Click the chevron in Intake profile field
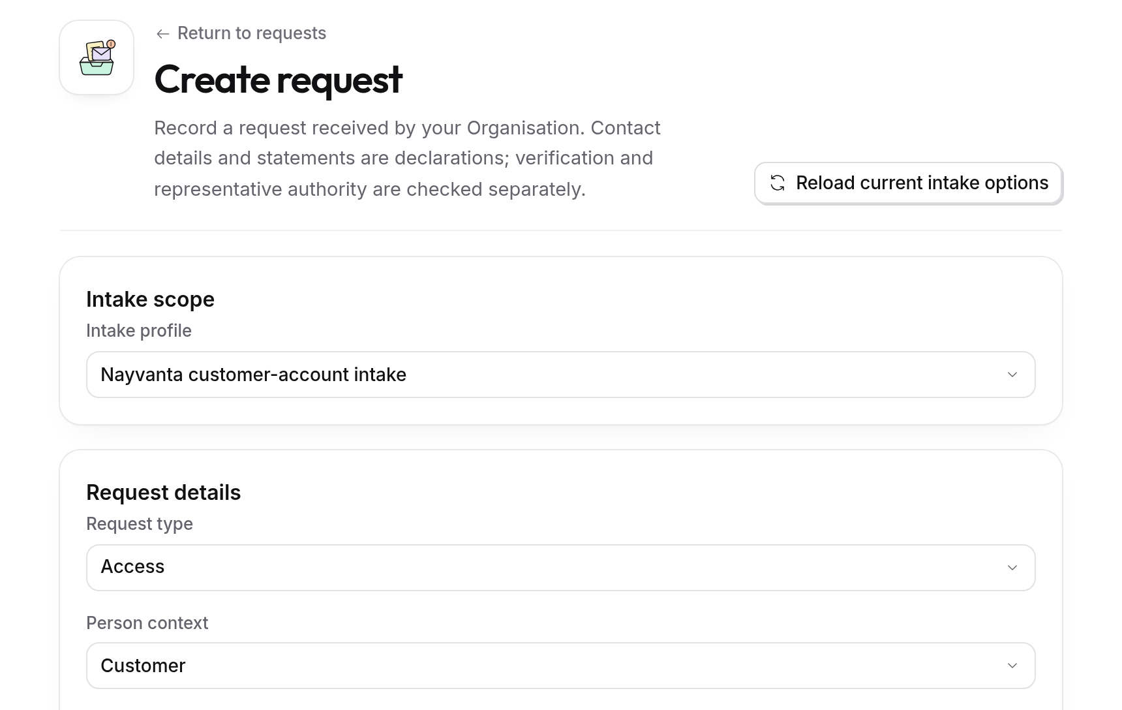Image resolution: width=1122 pixels, height=710 pixels. (1012, 375)
